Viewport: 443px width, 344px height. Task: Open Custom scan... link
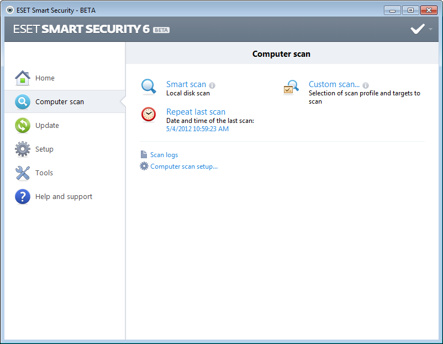pyautogui.click(x=334, y=84)
